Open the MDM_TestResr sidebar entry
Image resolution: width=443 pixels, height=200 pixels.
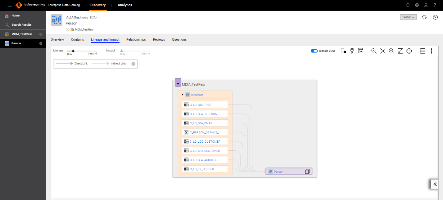click(23, 34)
